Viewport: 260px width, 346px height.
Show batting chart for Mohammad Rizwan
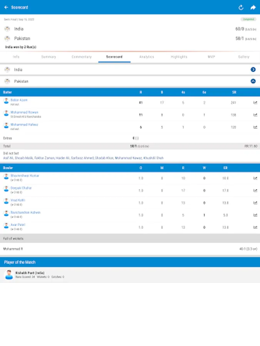tap(255, 115)
